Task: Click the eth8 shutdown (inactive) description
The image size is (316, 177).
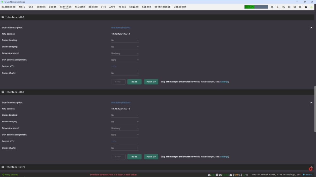Action: (x=121, y=28)
